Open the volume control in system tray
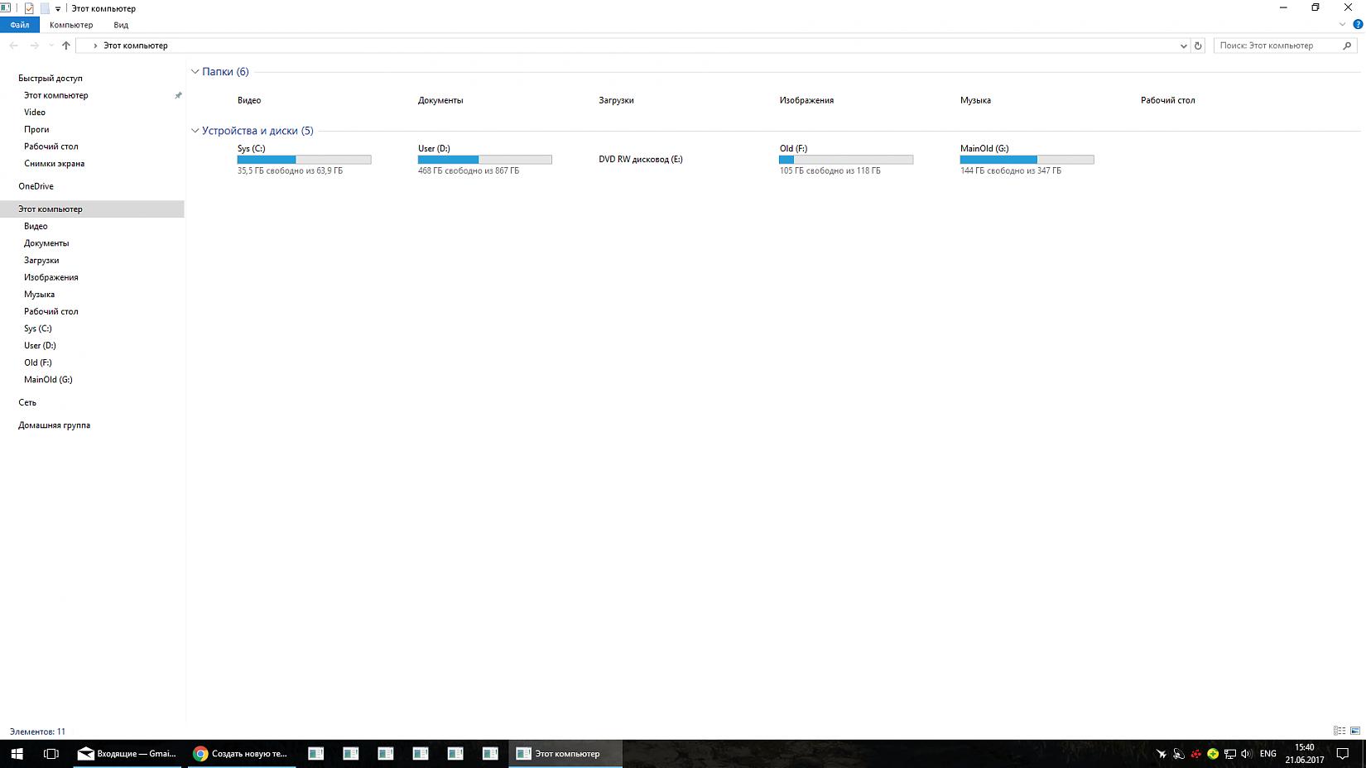This screenshot has width=1366, height=768. point(1246,753)
